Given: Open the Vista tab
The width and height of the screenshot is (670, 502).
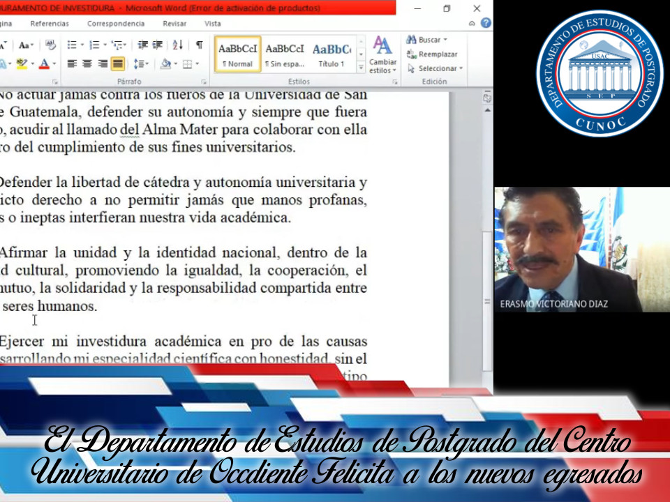Looking at the screenshot, I should 212,24.
